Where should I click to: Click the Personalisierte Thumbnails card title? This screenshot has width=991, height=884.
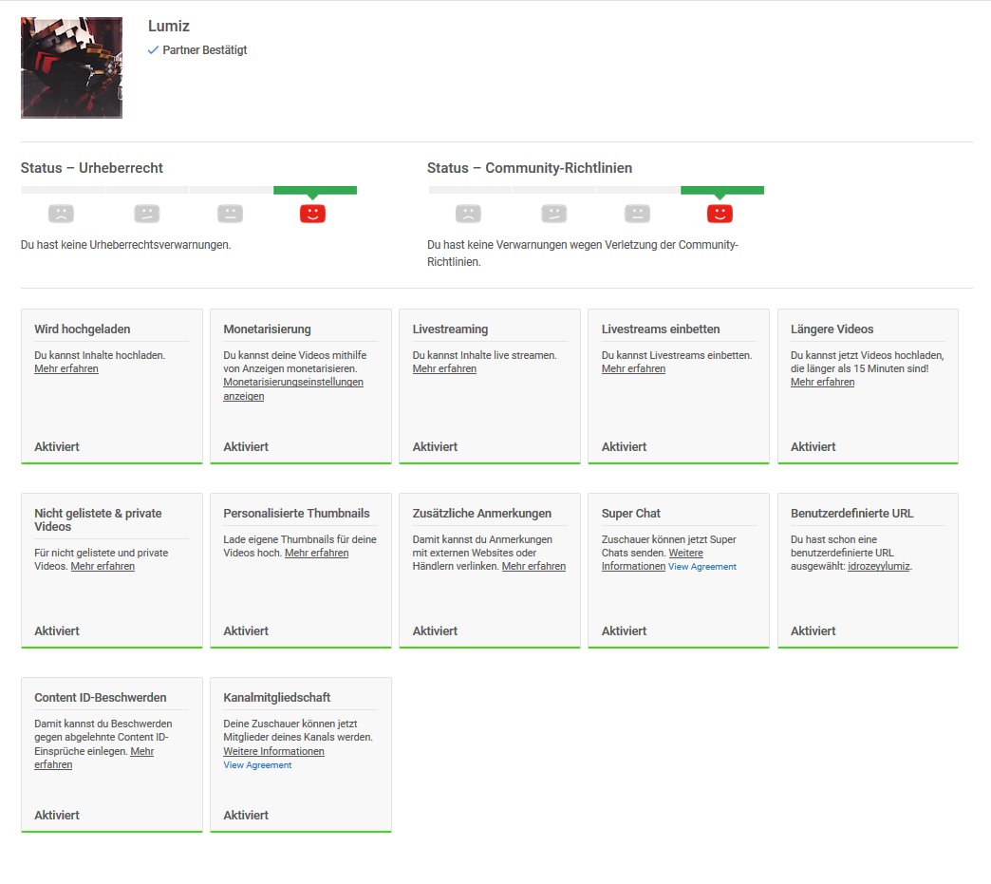click(296, 514)
